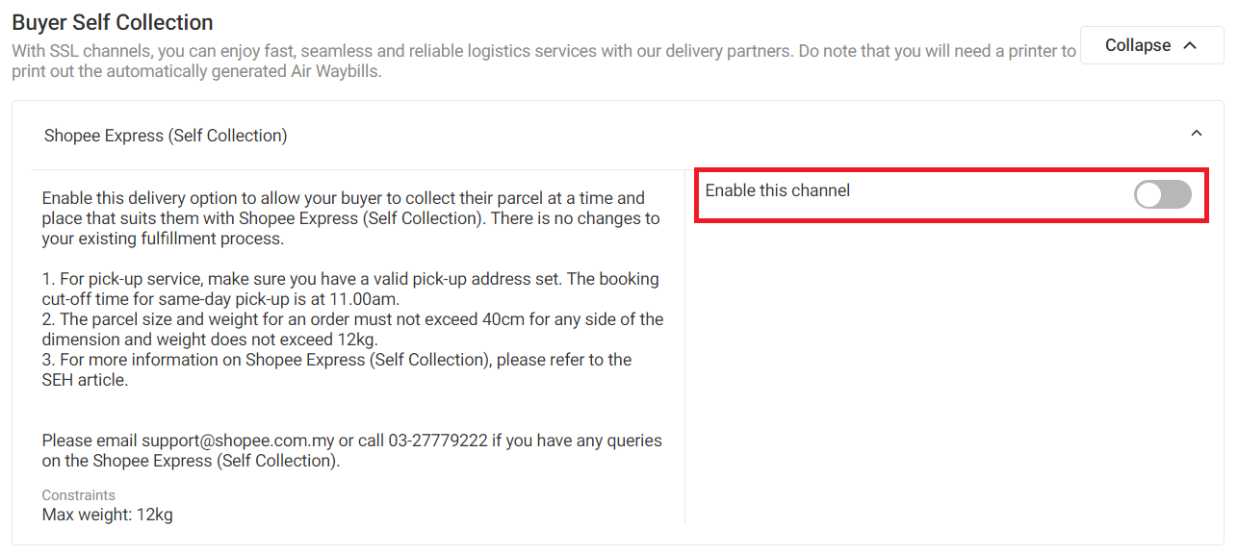This screenshot has height=554, width=1238.
Task: Click the "Enable this channel" label text
Action: click(x=778, y=190)
